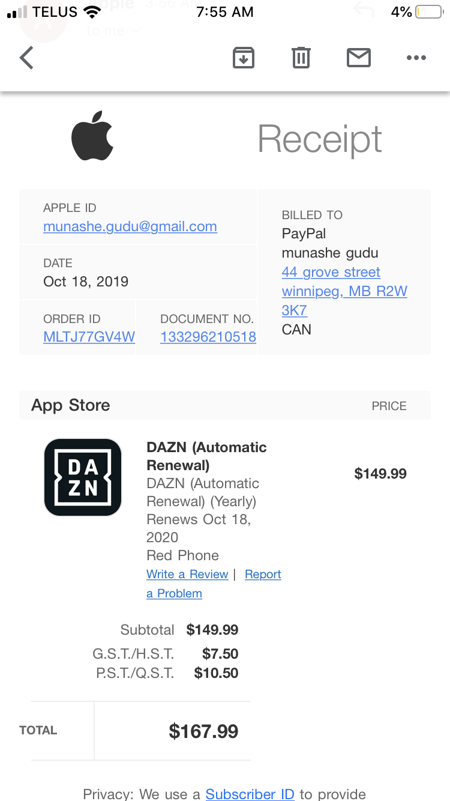Screen dimensions: 450x801
Task: Open the Subscriber ID privacy link
Action: pyautogui.click(x=250, y=794)
